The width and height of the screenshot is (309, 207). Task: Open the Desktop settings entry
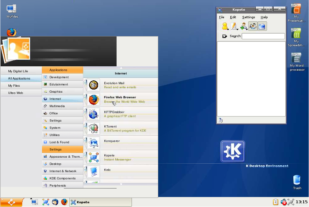click(x=62, y=164)
